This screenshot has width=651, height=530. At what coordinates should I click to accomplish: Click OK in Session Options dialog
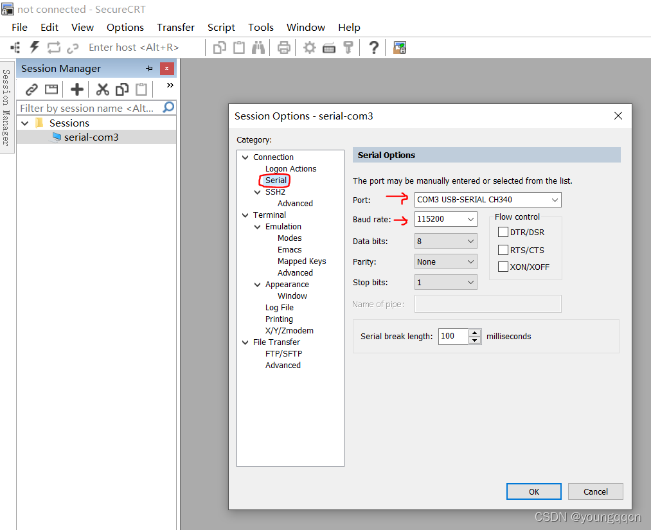pyautogui.click(x=534, y=492)
